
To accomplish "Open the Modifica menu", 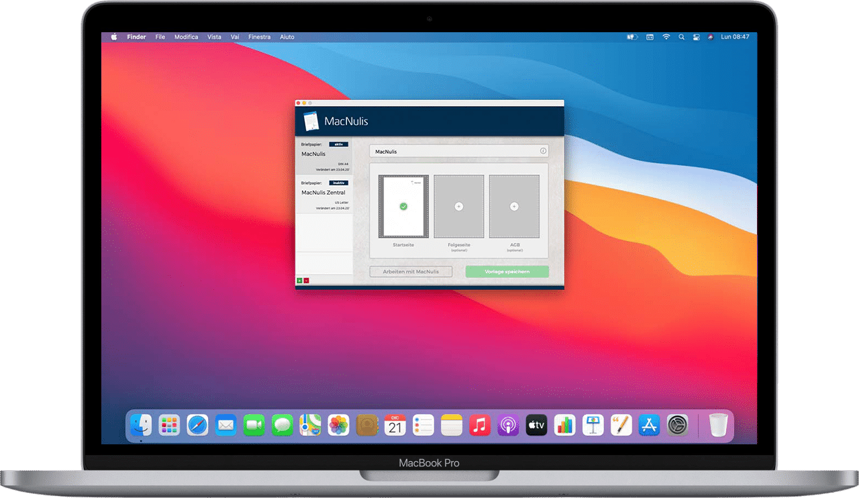I will (187, 37).
